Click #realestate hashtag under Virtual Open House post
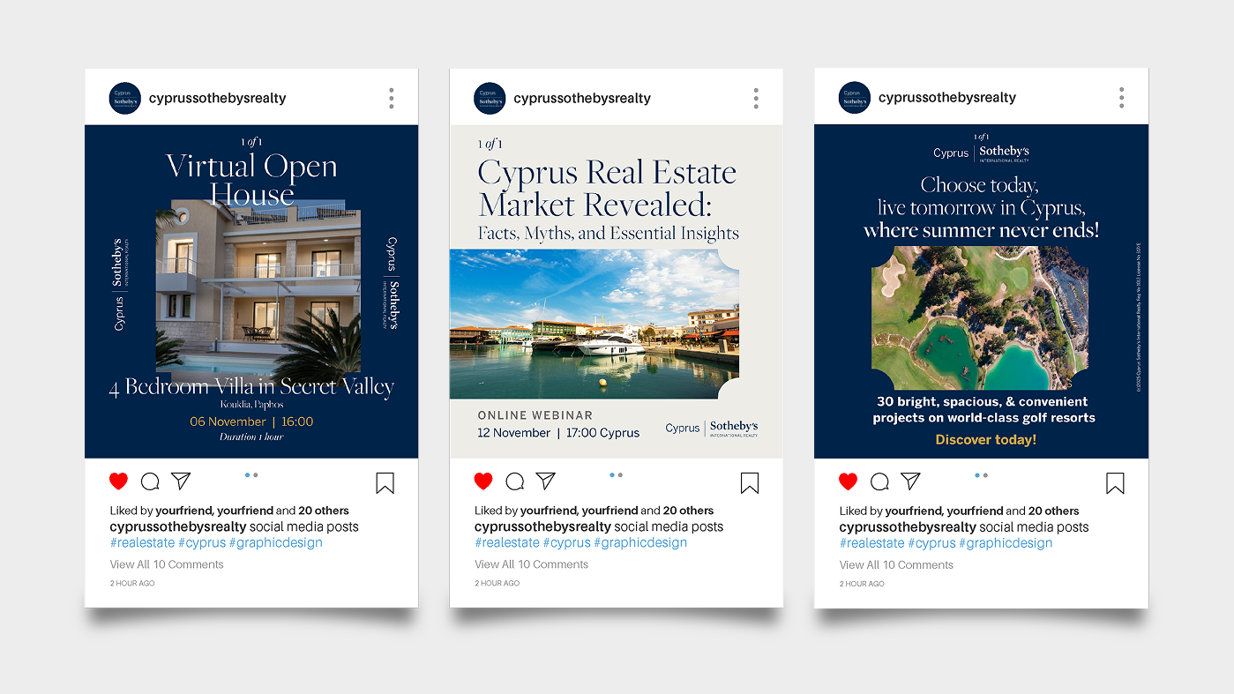Screen dimensions: 1234x694 [x=142, y=543]
